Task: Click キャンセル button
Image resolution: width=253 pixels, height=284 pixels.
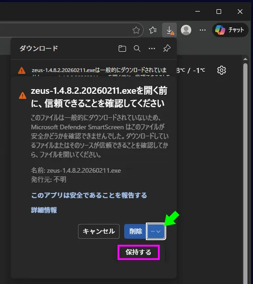Action: coord(99,231)
